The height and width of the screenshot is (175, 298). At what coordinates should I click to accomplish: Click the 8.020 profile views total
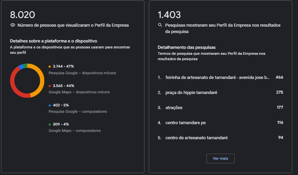(x=23, y=15)
